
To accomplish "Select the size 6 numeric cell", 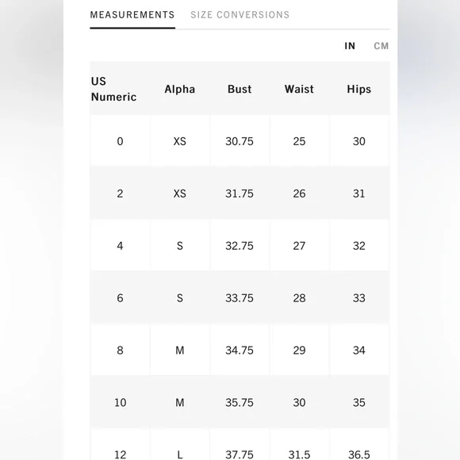I will (120, 297).
